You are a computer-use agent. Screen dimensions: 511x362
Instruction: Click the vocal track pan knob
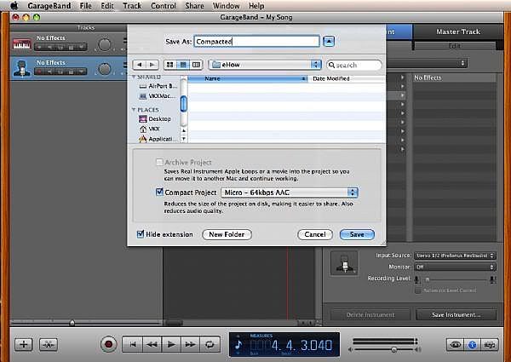(104, 69)
